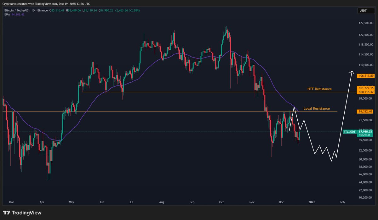
Task: Click Jul on the time axis
Action: point(131,203)
